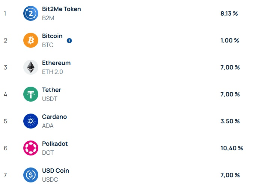
Task: Click the USD Coin logo icon
Action: 31,175
